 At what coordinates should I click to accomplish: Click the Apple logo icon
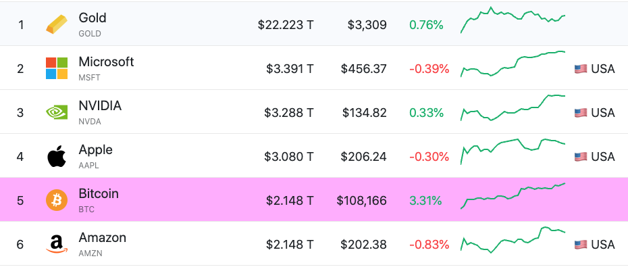57,156
